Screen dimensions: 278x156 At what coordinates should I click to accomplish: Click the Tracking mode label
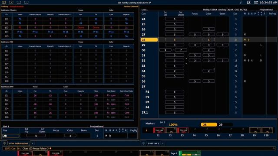4,6
